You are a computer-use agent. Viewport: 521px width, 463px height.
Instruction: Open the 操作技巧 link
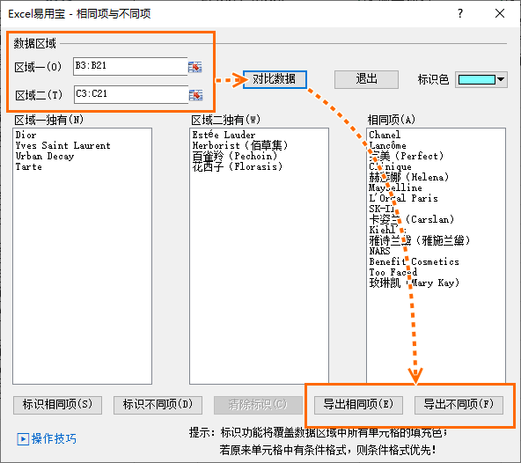coord(54,438)
